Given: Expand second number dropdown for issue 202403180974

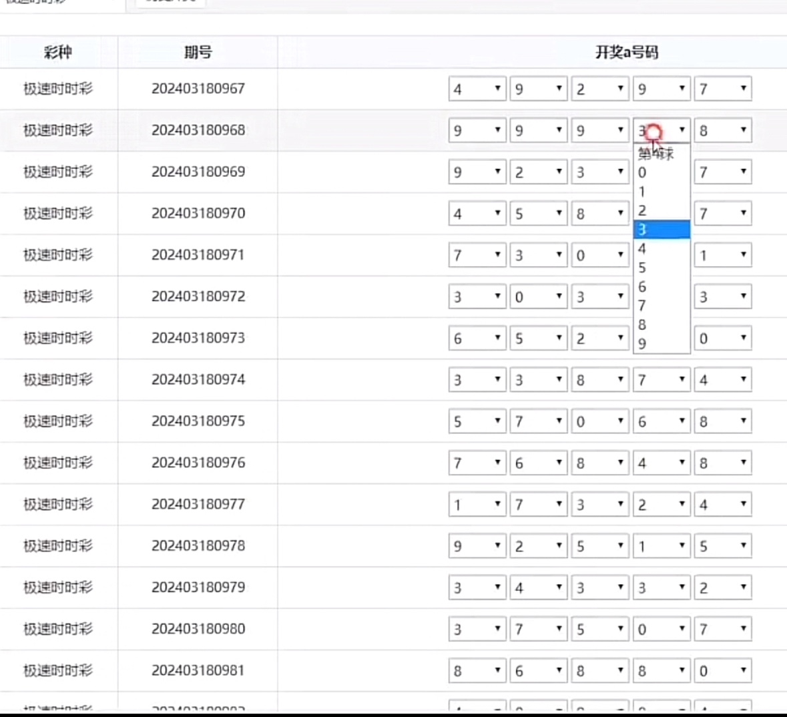Looking at the screenshot, I should [538, 380].
